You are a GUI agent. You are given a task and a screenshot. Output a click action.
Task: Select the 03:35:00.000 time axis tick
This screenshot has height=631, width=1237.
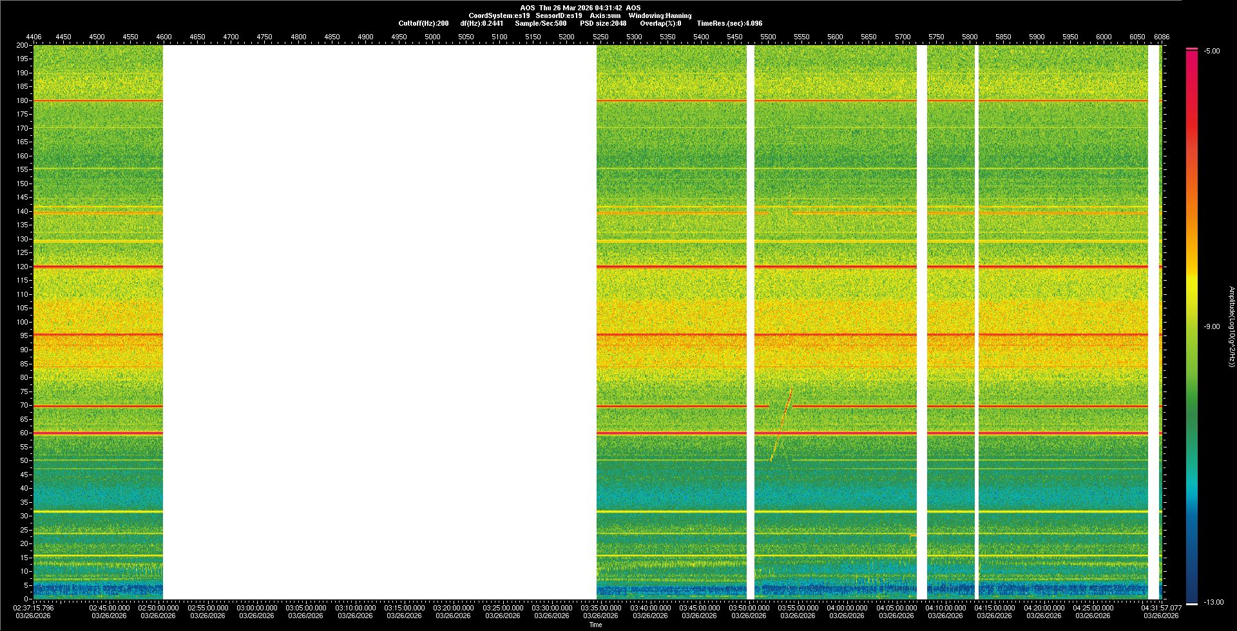(601, 608)
